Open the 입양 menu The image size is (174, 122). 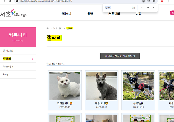(90, 14)
